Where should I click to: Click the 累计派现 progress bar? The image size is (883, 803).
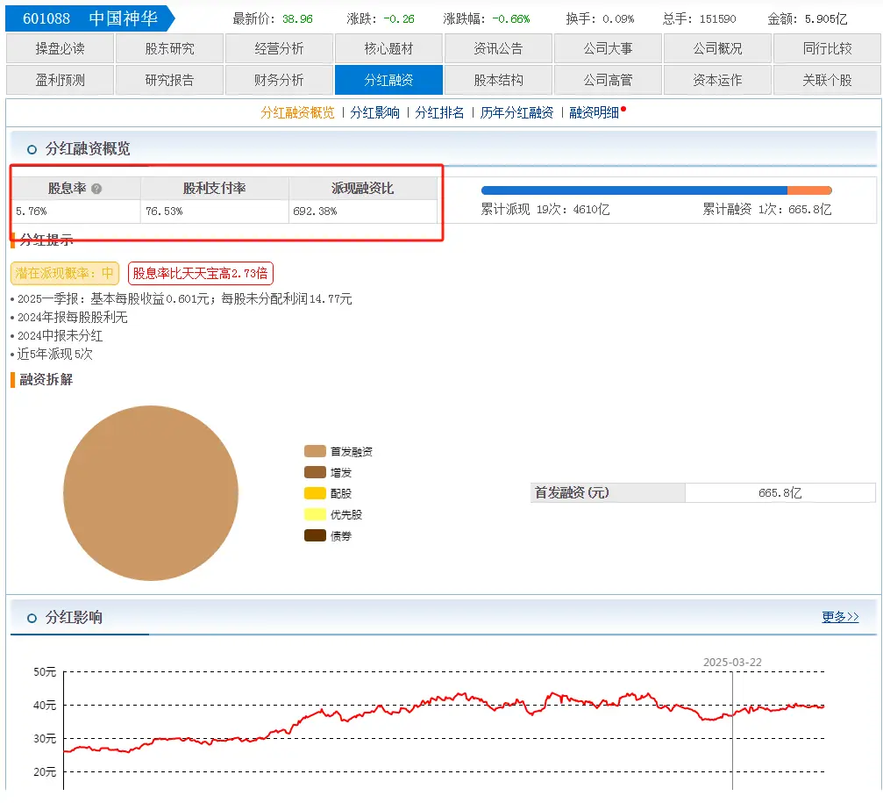634,189
